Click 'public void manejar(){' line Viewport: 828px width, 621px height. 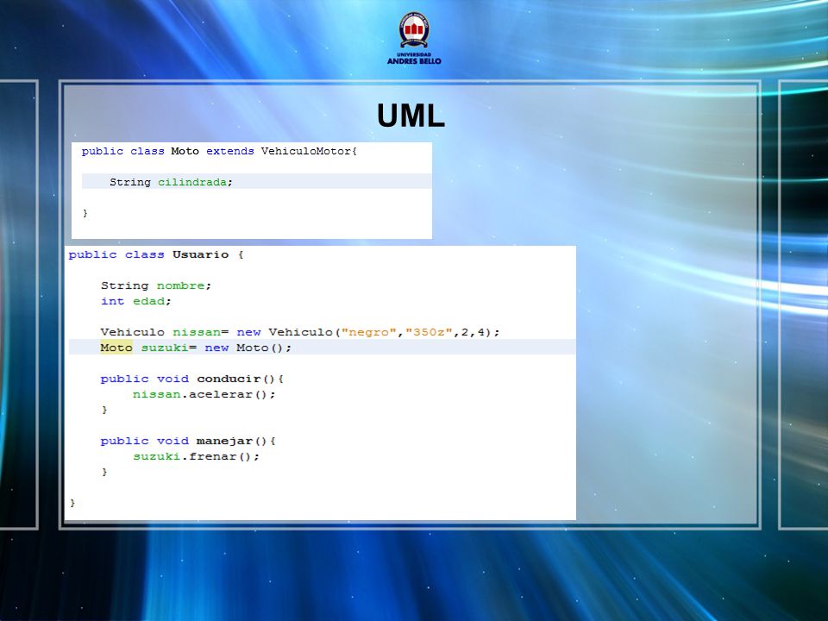pos(188,441)
